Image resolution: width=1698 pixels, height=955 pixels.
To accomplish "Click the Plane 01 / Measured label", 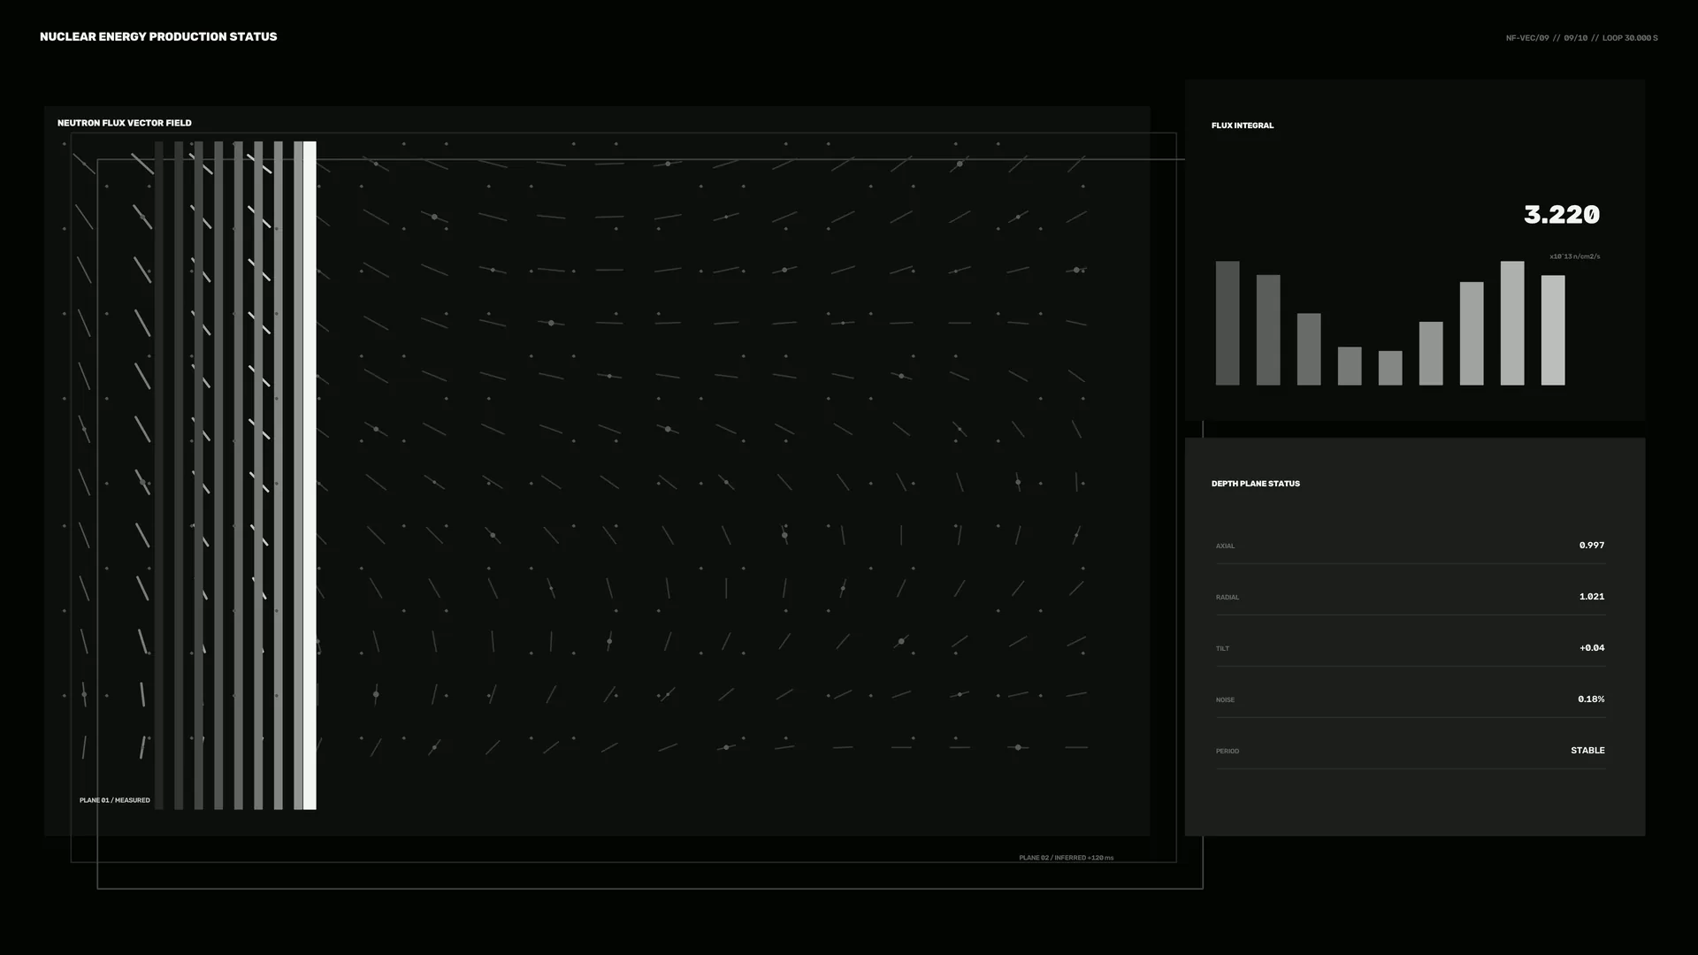I will click(x=115, y=800).
